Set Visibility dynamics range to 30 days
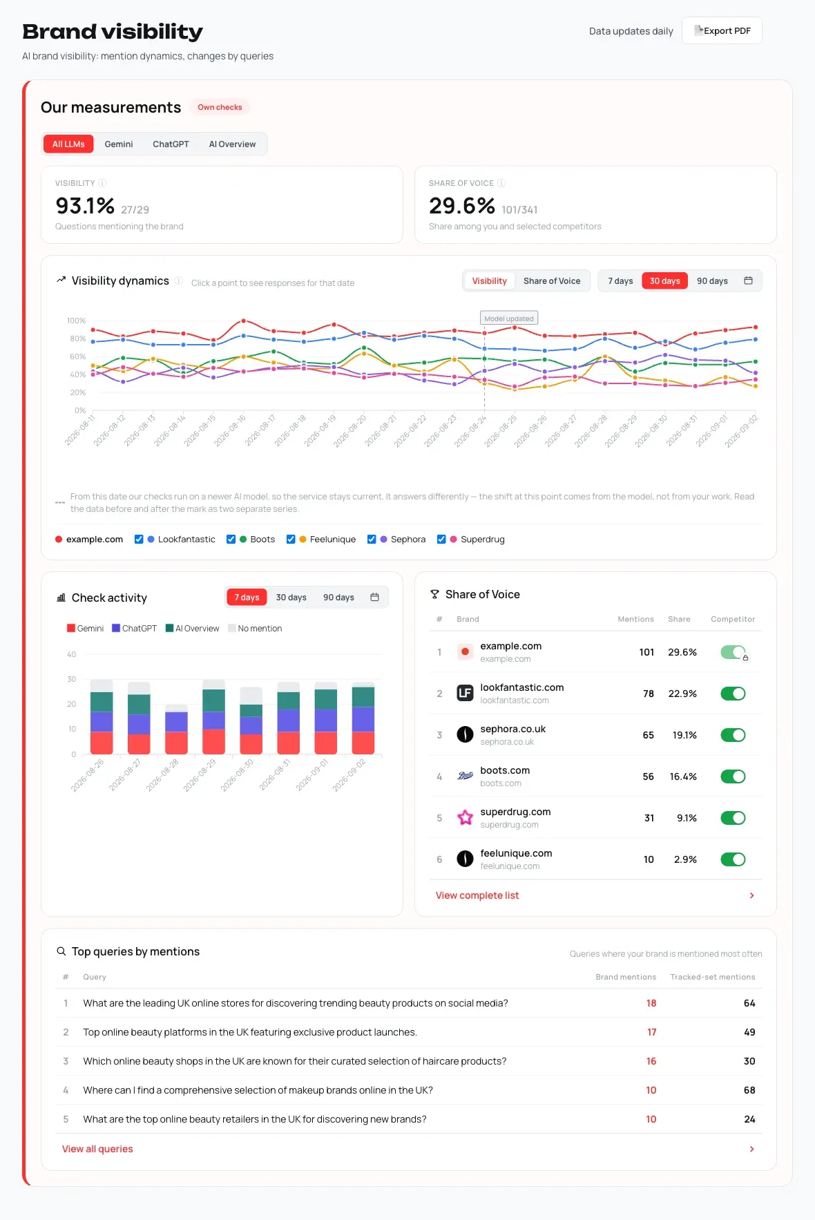Screen dimensions: 815x1220 click(664, 281)
